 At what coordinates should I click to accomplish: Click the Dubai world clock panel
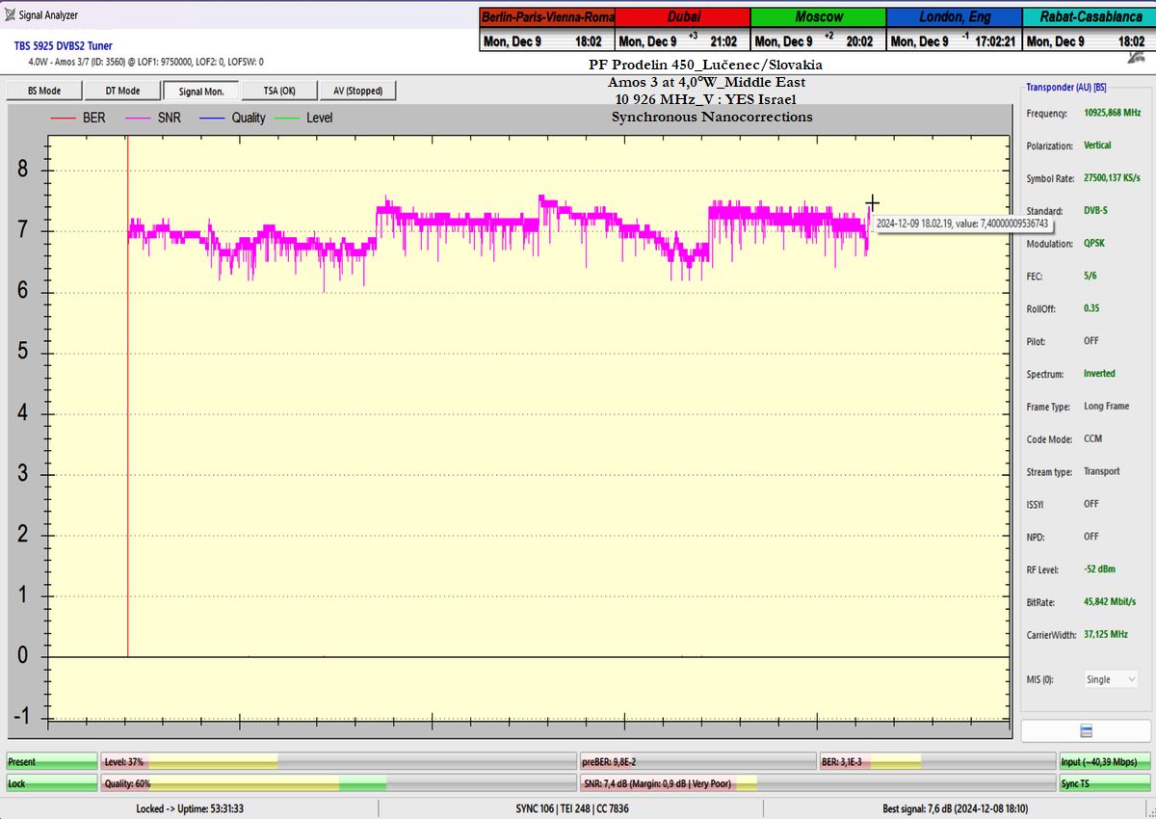point(682,29)
